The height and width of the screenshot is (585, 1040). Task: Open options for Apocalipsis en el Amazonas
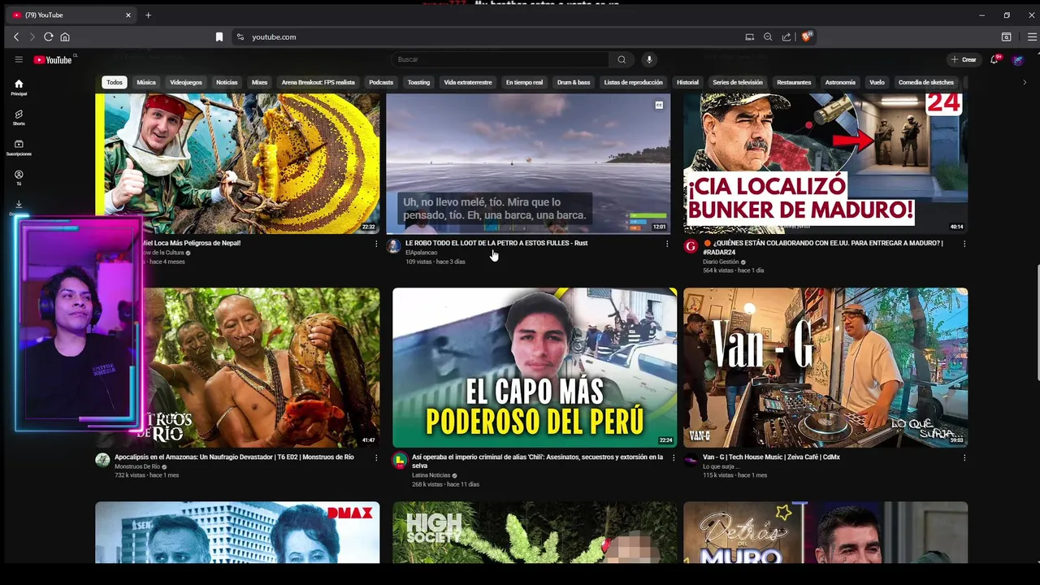pyautogui.click(x=375, y=458)
